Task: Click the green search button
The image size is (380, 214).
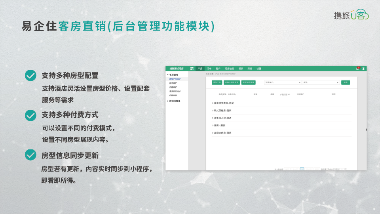Action: pyautogui.click(x=346, y=82)
